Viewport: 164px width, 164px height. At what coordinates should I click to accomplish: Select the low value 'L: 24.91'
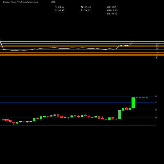coord(86,10)
